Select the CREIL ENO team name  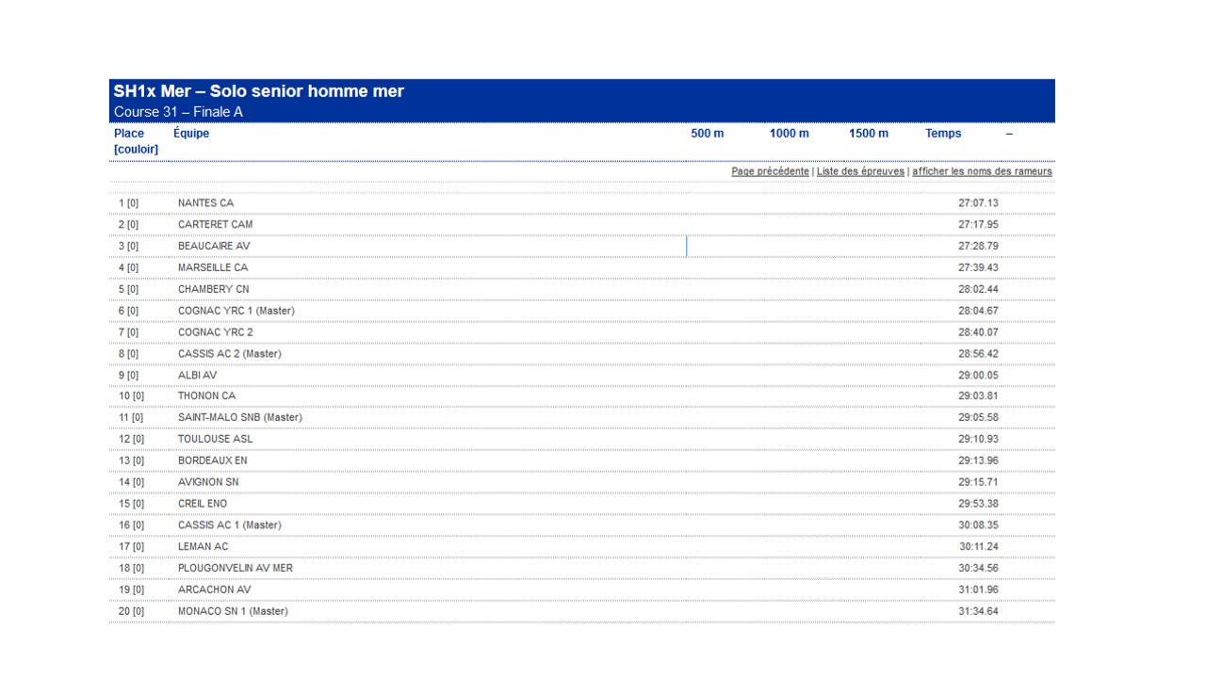click(x=203, y=505)
